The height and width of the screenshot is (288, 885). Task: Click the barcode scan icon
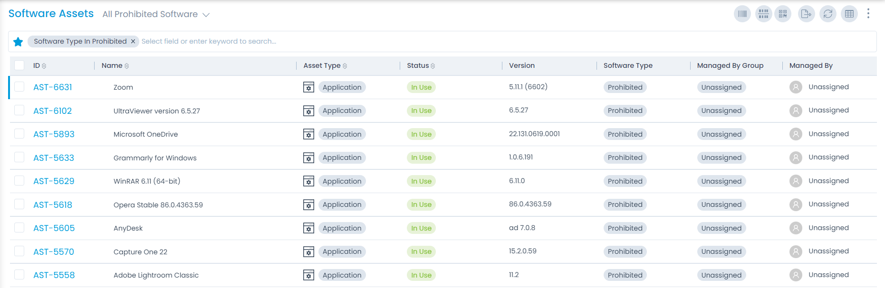pos(764,14)
